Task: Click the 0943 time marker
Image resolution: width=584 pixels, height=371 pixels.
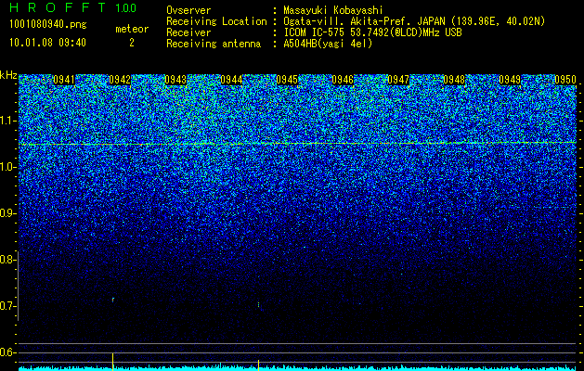Action: coord(175,80)
